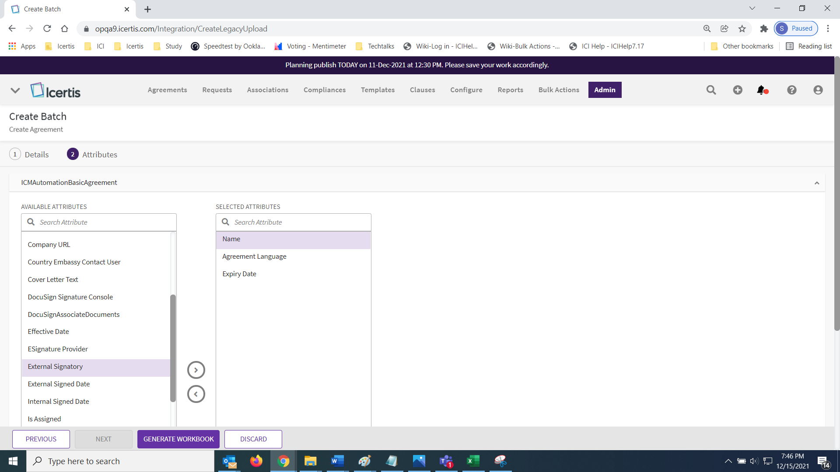This screenshot has width=840, height=472.
Task: Click the plus create icon in header
Action: [738, 90]
